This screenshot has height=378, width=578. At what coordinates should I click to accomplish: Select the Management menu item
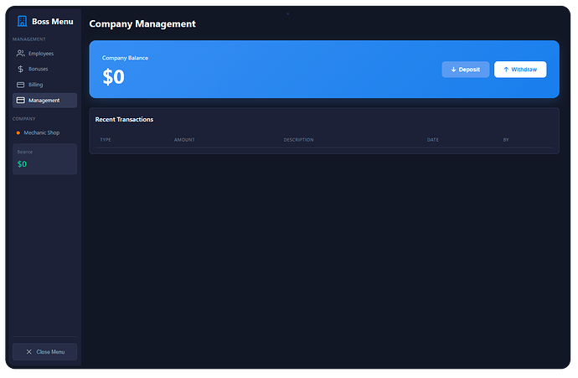pos(44,101)
